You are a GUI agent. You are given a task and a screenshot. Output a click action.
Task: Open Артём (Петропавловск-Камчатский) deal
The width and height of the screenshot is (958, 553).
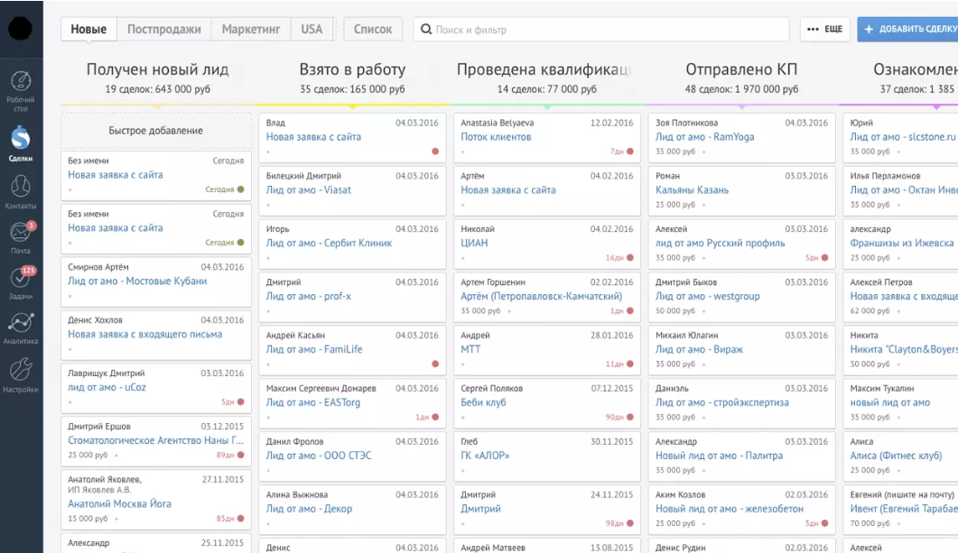pos(542,296)
